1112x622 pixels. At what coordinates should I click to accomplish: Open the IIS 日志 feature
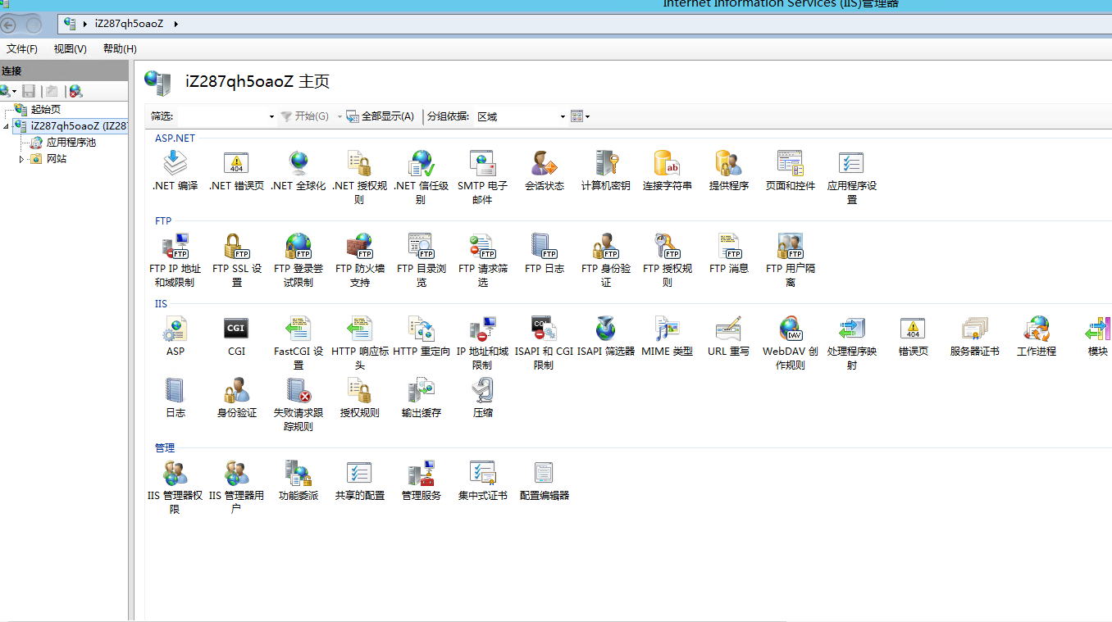175,397
